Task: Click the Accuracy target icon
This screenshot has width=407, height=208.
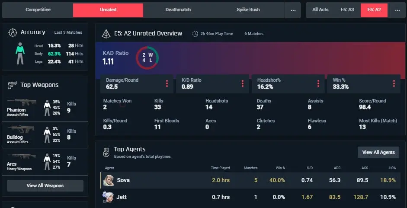Action: 13,33
